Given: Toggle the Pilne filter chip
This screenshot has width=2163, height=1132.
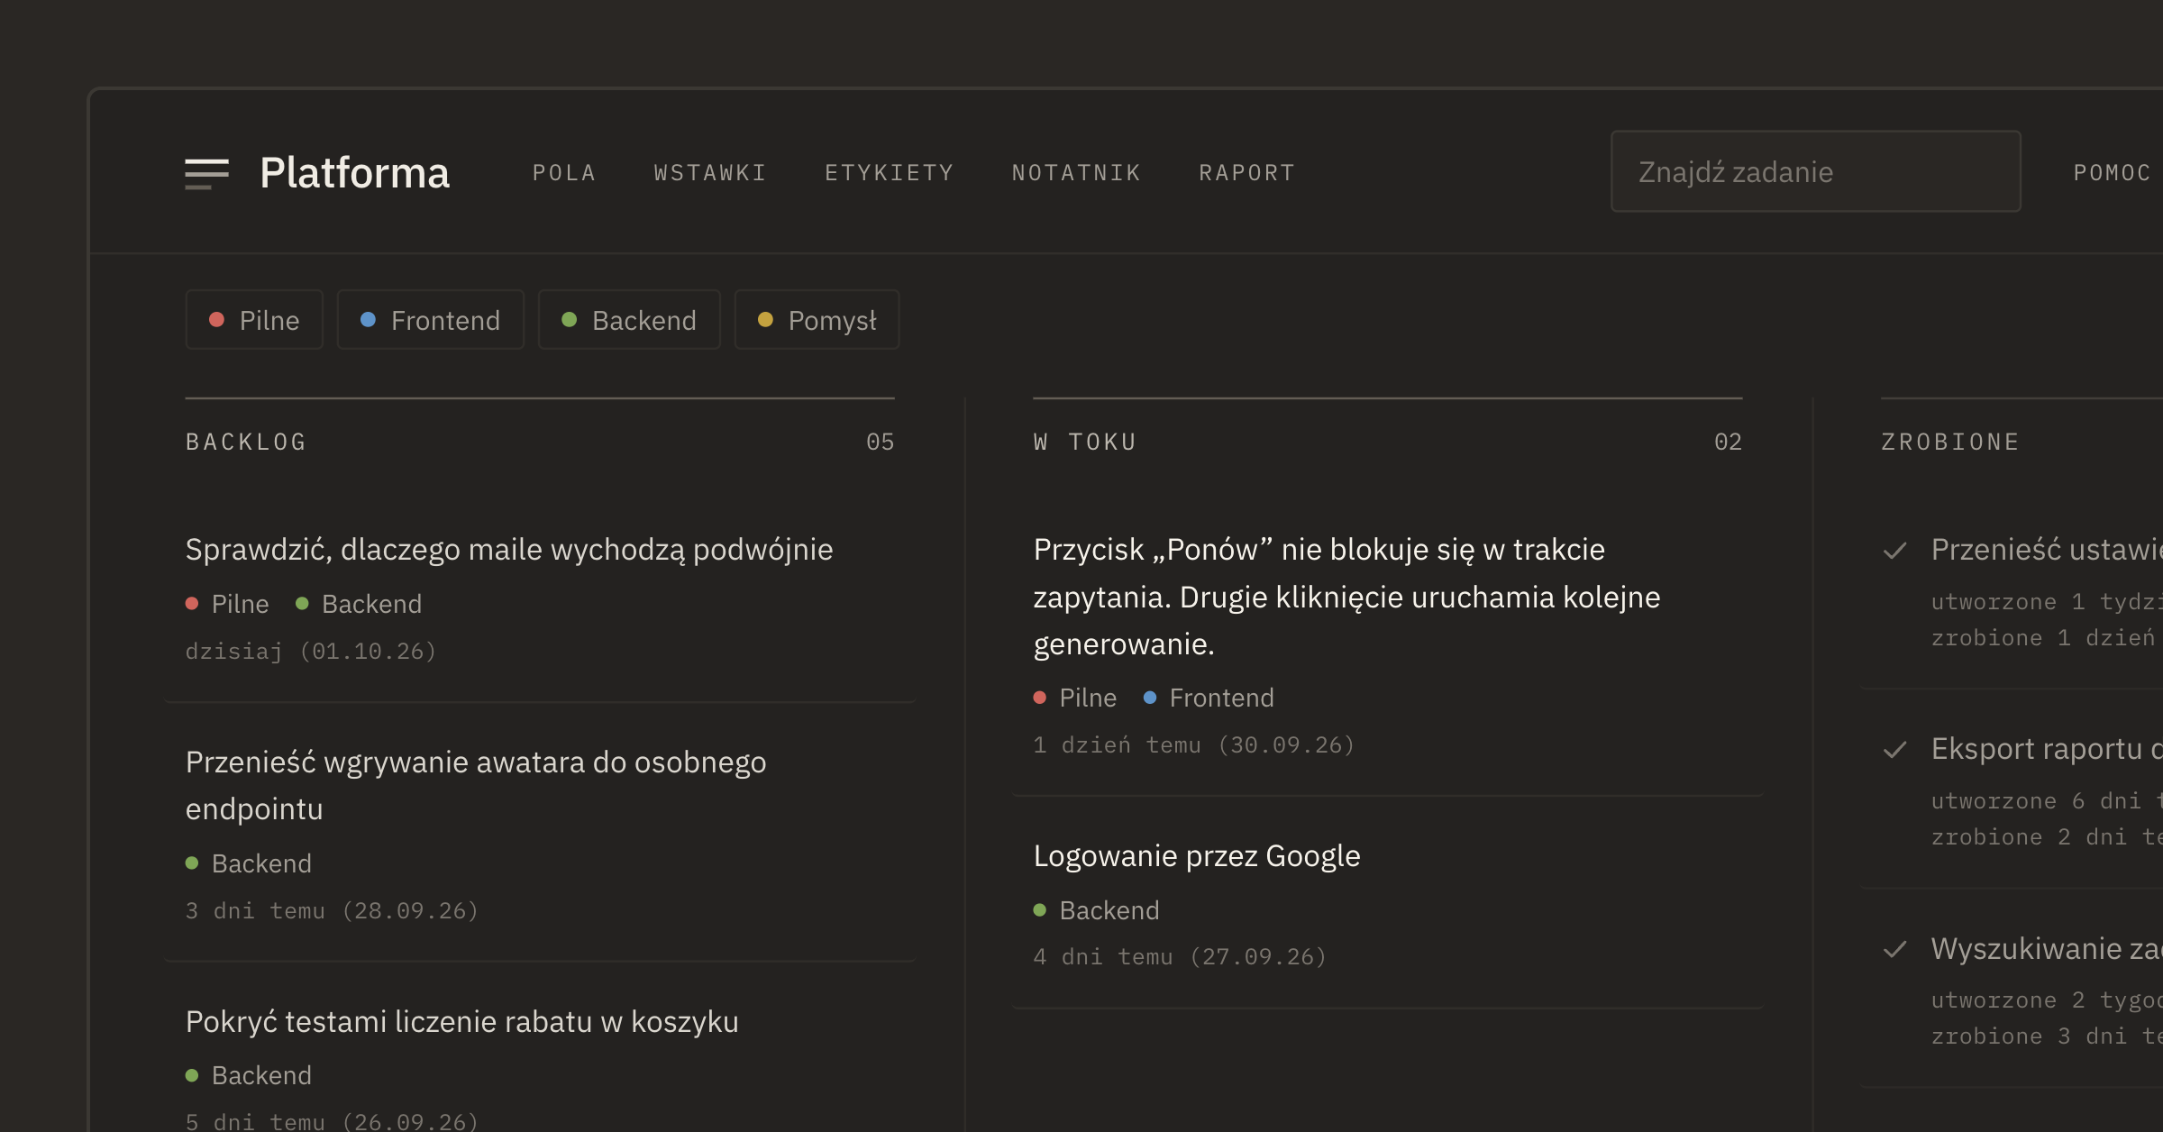Looking at the screenshot, I should (x=254, y=320).
